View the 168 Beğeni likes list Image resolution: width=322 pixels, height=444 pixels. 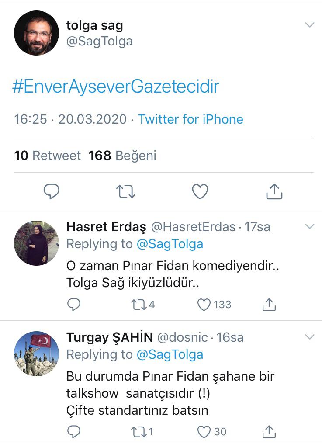click(122, 156)
